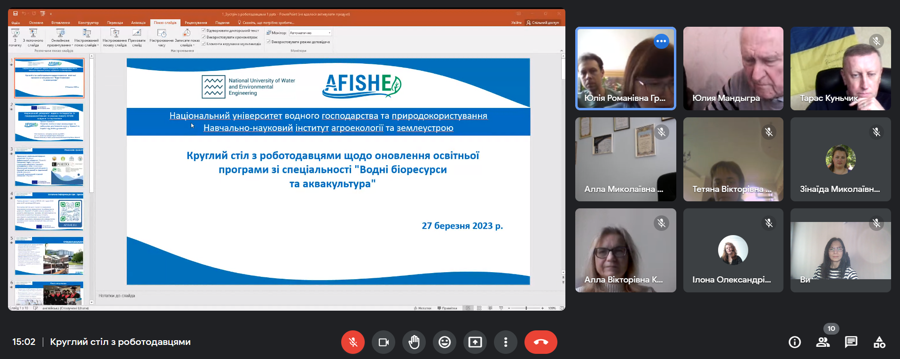This screenshot has width=900, height=359.
Task: Open the emoji reactions button
Action: (x=445, y=342)
